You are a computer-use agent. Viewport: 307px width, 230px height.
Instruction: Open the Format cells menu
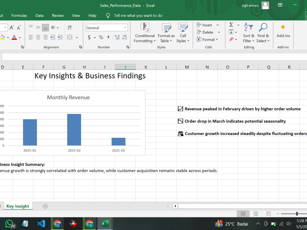click(207, 40)
